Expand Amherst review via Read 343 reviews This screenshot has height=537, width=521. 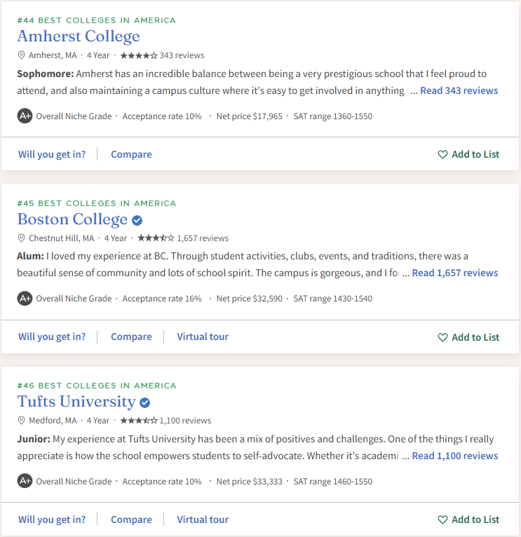(x=459, y=90)
